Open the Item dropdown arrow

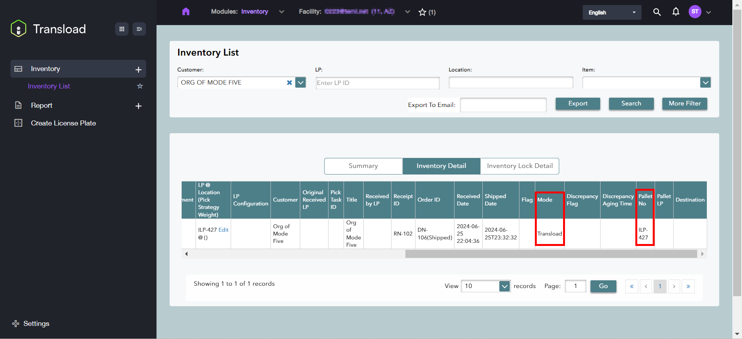pos(705,83)
